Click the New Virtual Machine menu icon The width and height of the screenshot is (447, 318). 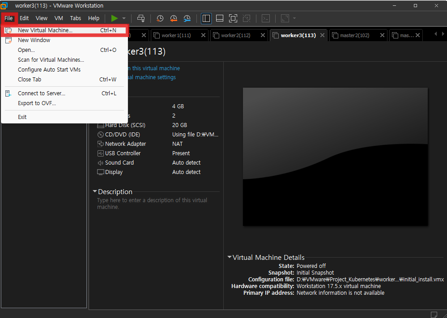tap(9, 30)
